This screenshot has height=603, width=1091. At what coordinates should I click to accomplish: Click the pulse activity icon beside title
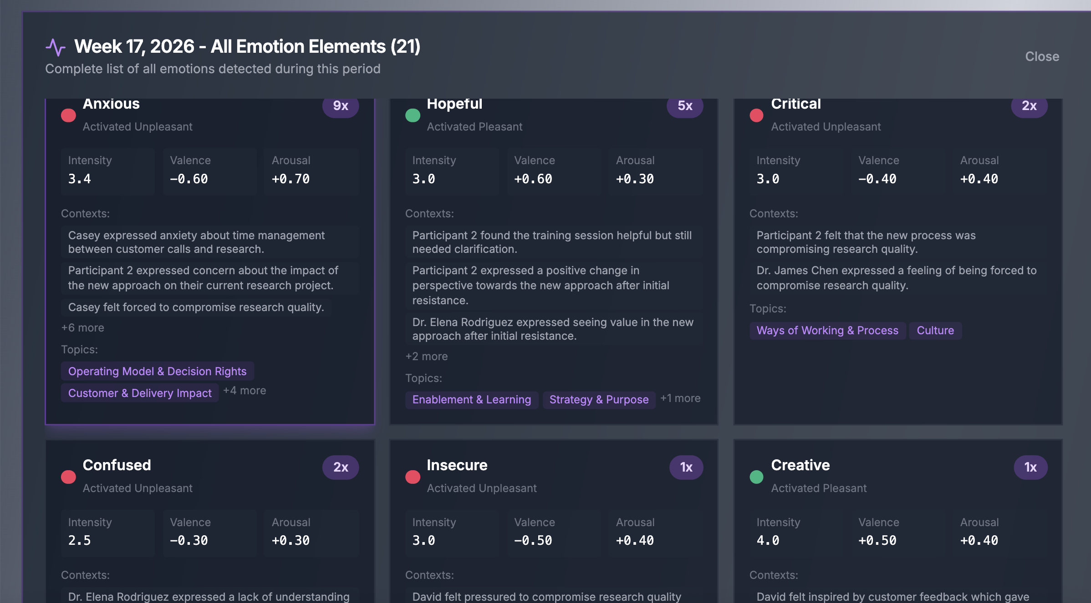click(56, 47)
